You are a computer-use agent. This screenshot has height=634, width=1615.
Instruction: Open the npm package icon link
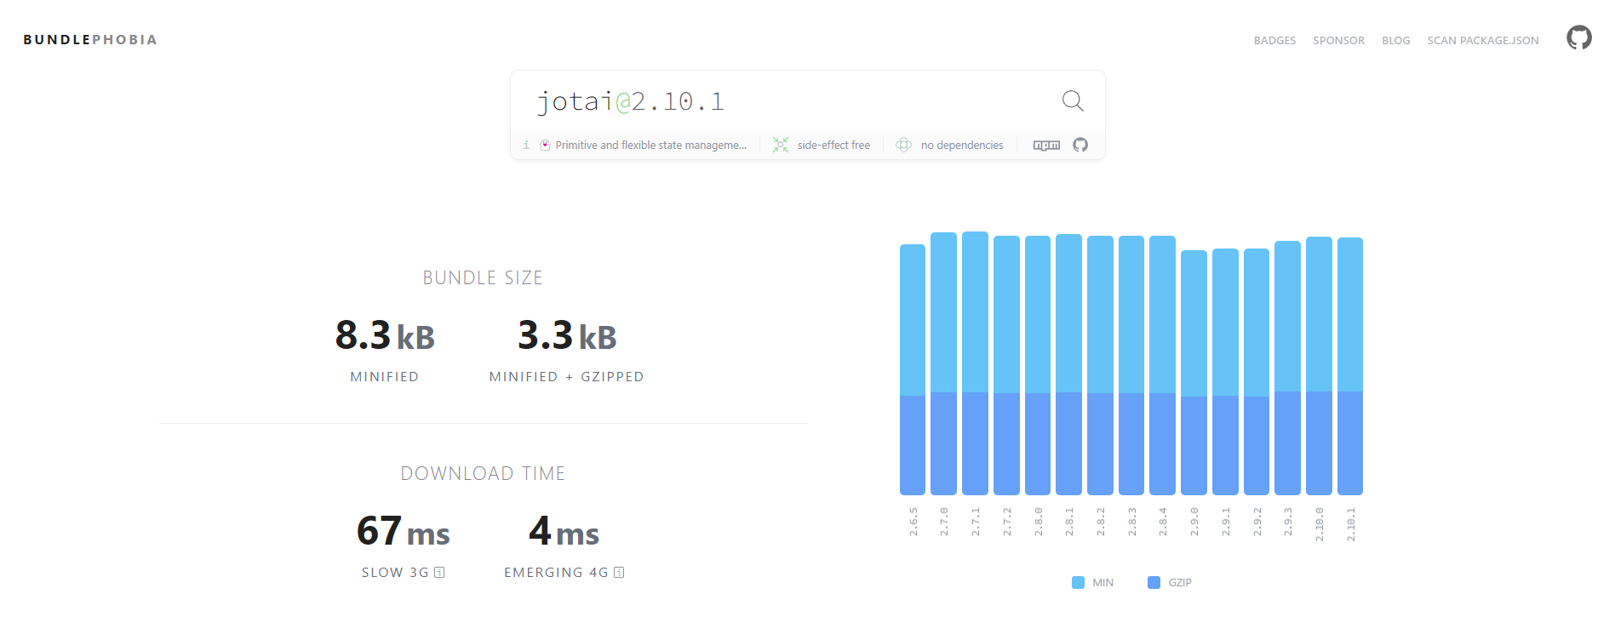tap(1046, 146)
